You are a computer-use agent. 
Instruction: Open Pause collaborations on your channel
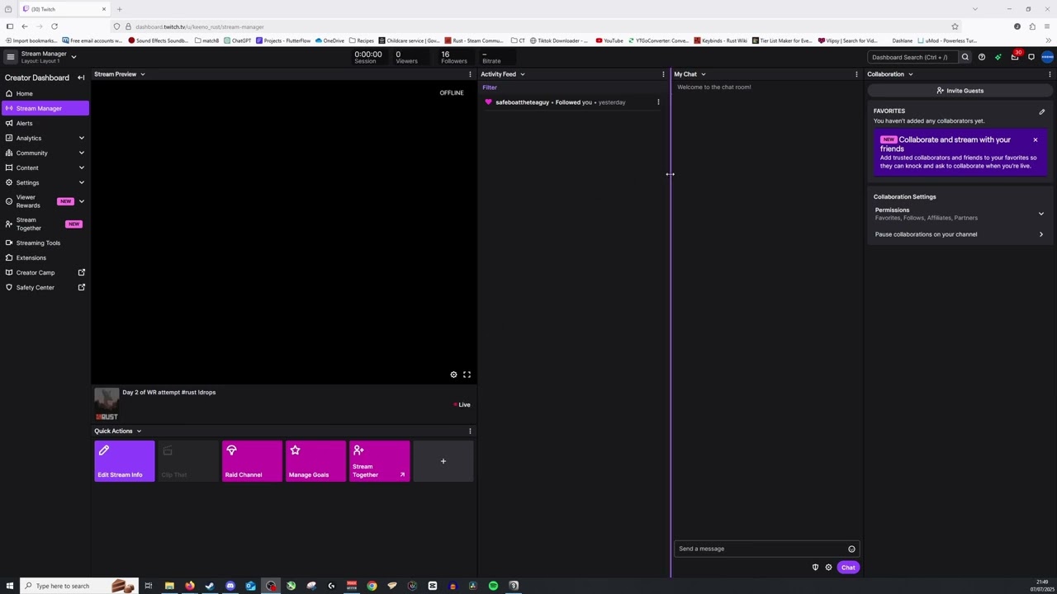pyautogui.click(x=959, y=234)
